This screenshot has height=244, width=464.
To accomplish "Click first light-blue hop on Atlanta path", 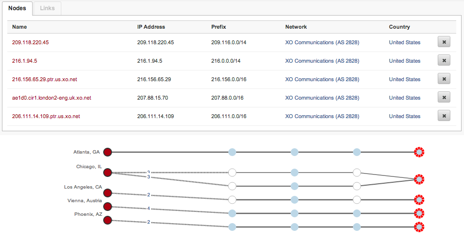I will 232,152.
